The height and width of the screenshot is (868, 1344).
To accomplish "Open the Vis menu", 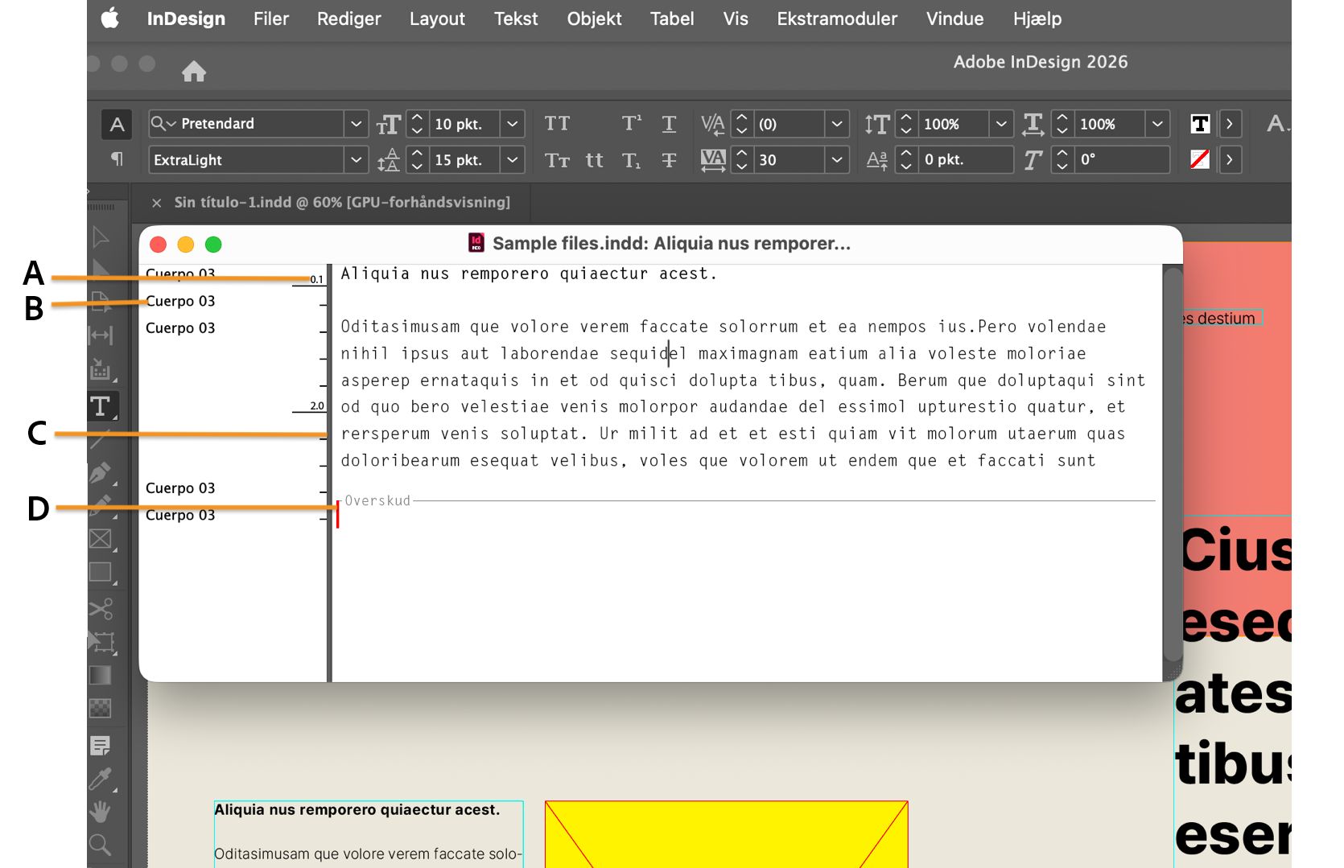I will click(x=736, y=19).
